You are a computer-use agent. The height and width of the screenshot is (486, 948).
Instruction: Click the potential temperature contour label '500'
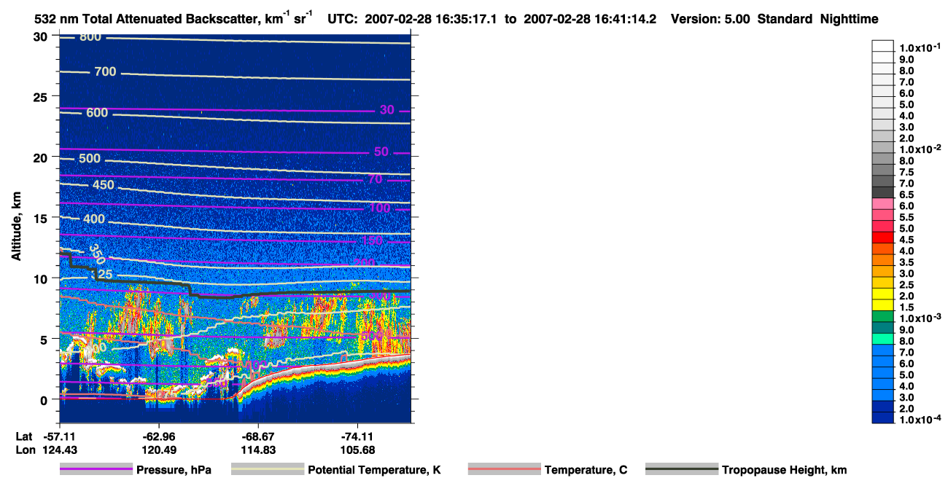click(x=90, y=159)
